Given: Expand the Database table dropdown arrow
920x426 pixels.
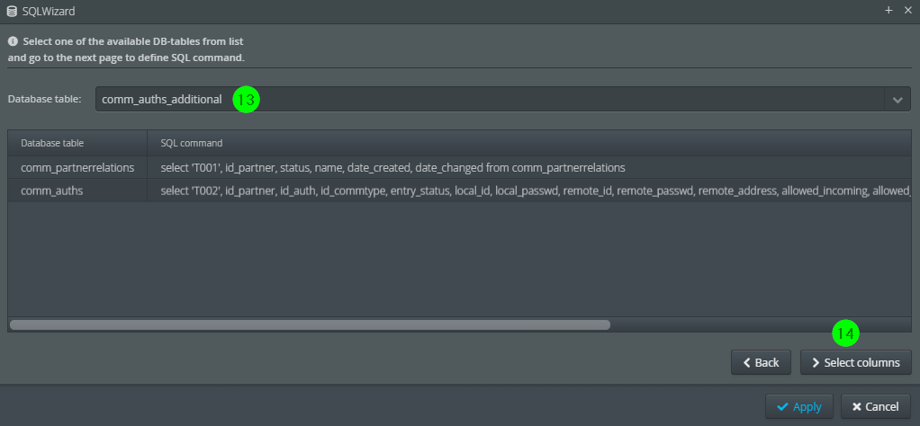Looking at the screenshot, I should pyautogui.click(x=897, y=100).
